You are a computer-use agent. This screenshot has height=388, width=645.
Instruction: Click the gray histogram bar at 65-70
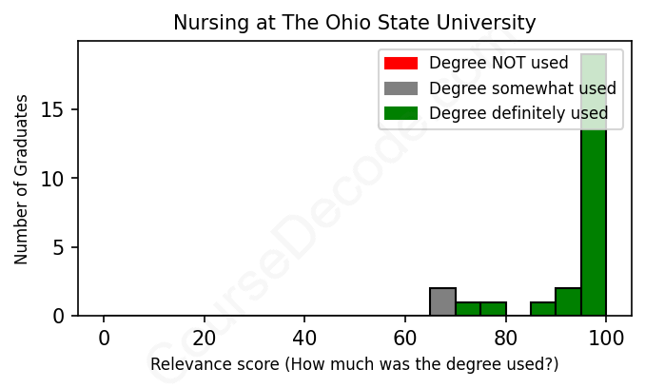click(x=442, y=301)
